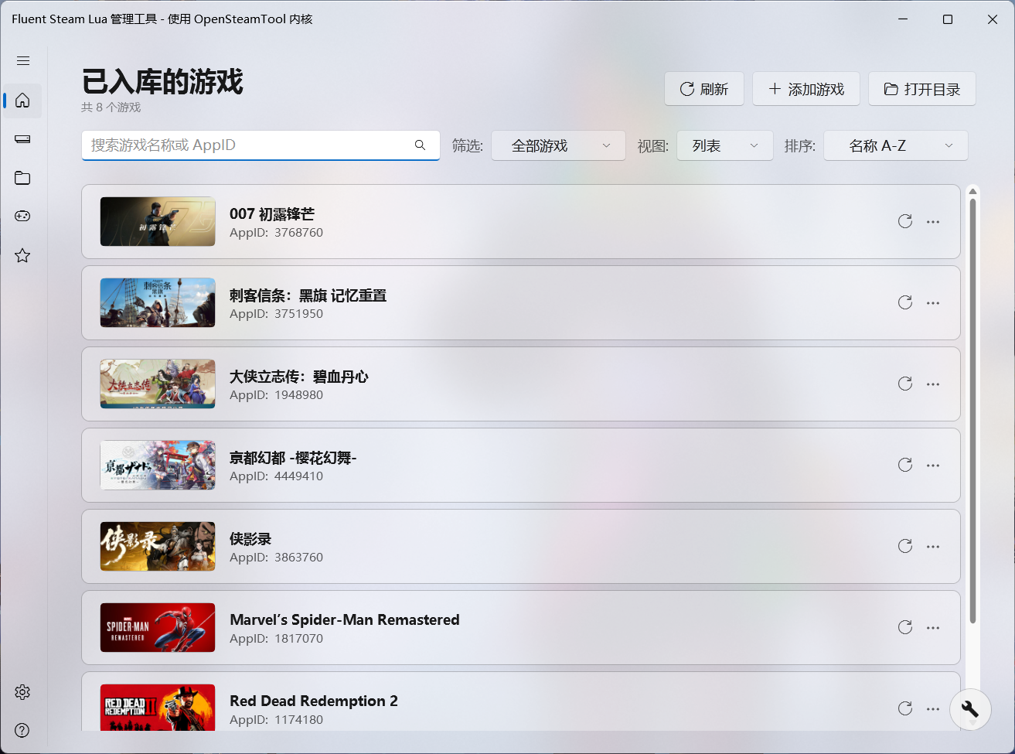Go to the Home sidebar icon
This screenshot has height=754, width=1015.
click(x=22, y=100)
